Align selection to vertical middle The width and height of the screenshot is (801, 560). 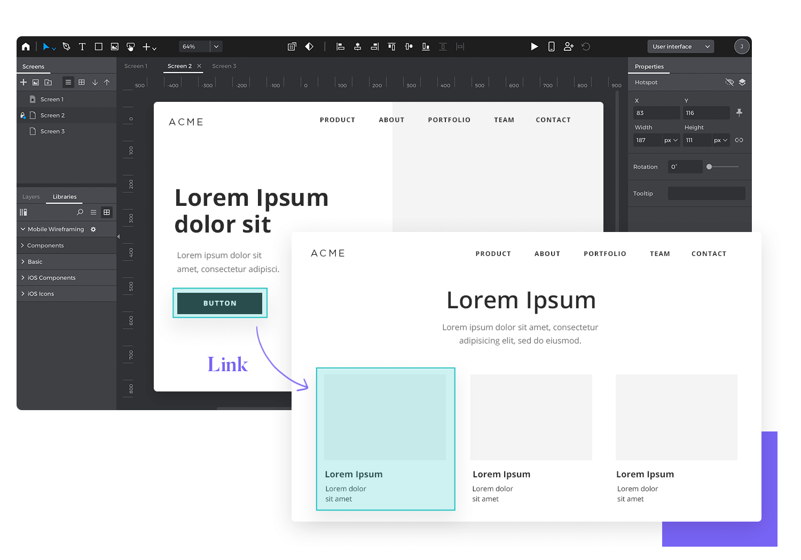(x=409, y=47)
